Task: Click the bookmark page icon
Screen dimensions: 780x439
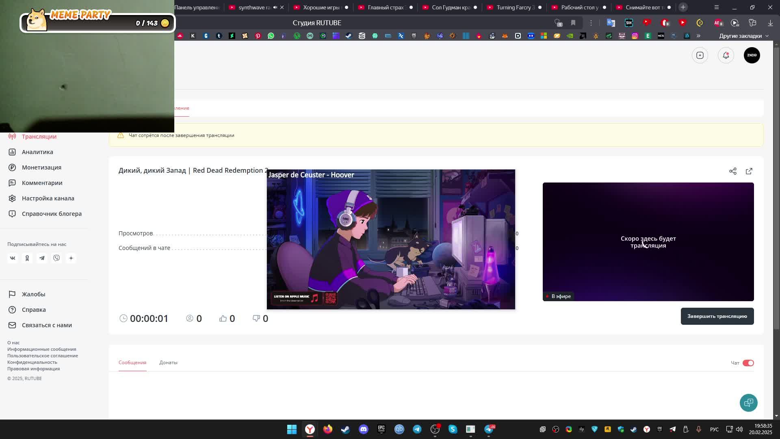Action: pyautogui.click(x=573, y=23)
